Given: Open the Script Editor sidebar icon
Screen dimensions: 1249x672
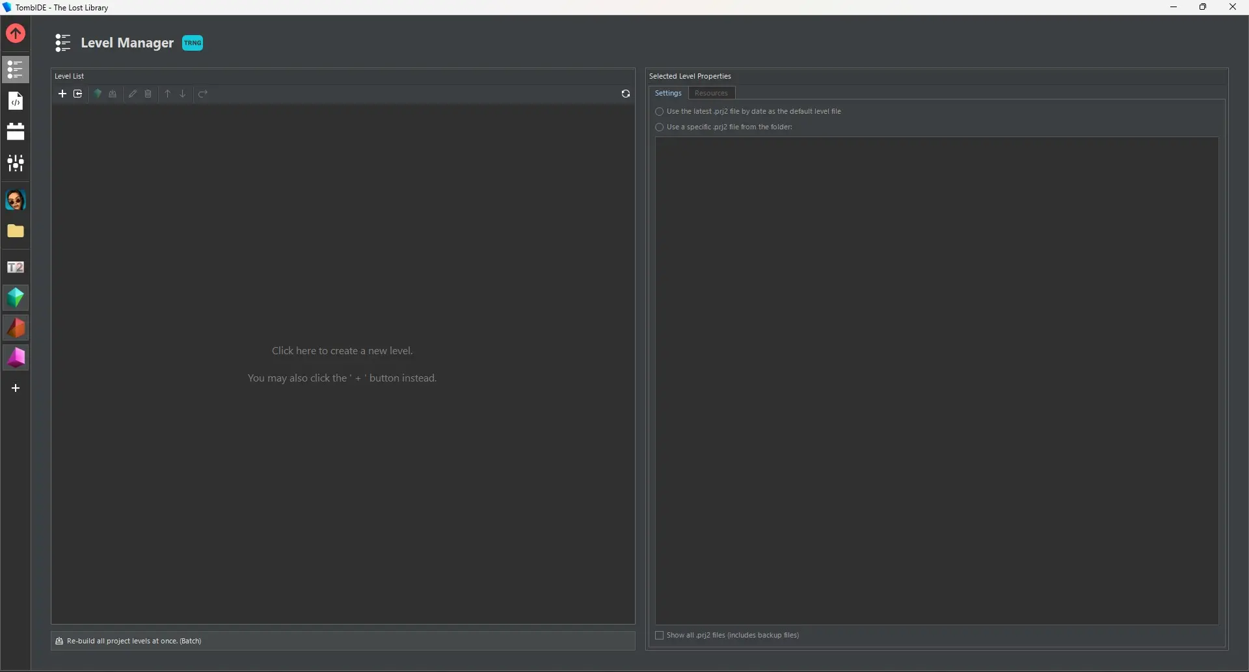Looking at the screenshot, I should click(x=16, y=101).
